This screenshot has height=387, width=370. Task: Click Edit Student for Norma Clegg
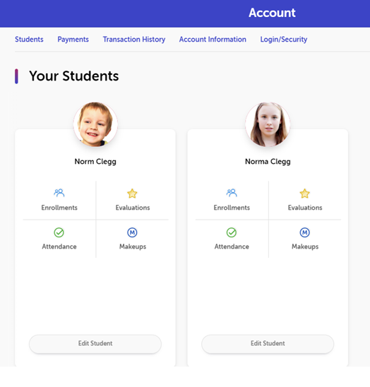(x=268, y=343)
